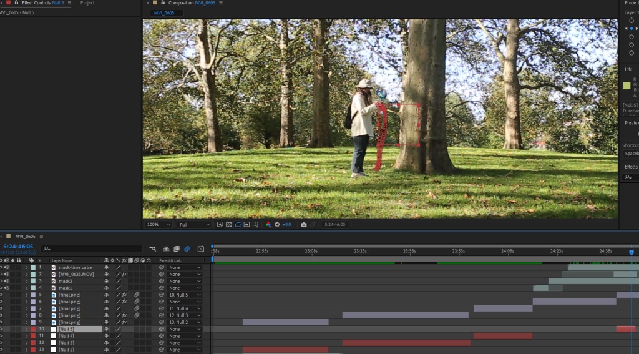Click the Region of Interest icon
This screenshot has height=354, width=639.
click(246, 224)
